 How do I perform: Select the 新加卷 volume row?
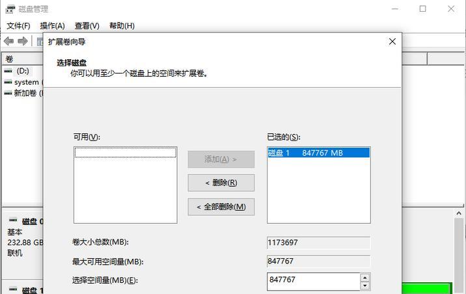(23, 93)
